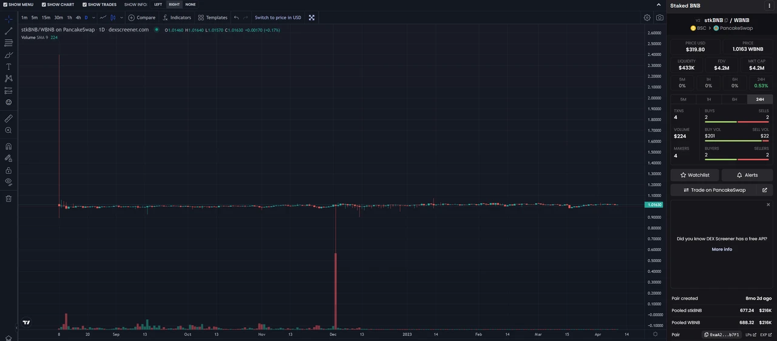Select the 5M stats tab
This screenshot has width=777, height=341.
(683, 100)
